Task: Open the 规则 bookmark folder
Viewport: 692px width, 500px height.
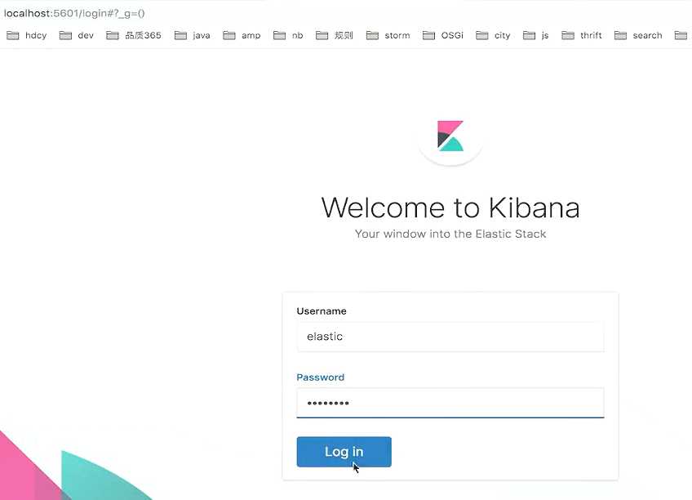Action: coord(334,35)
